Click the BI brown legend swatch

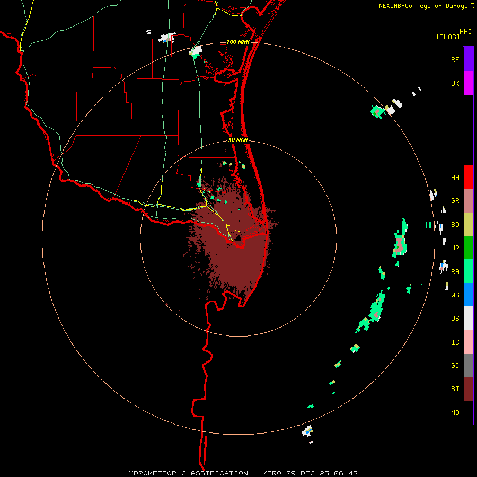pos(468,389)
